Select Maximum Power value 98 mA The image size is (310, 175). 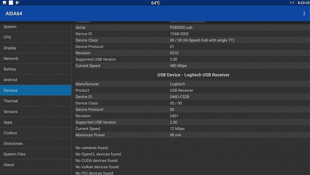pos(175,135)
